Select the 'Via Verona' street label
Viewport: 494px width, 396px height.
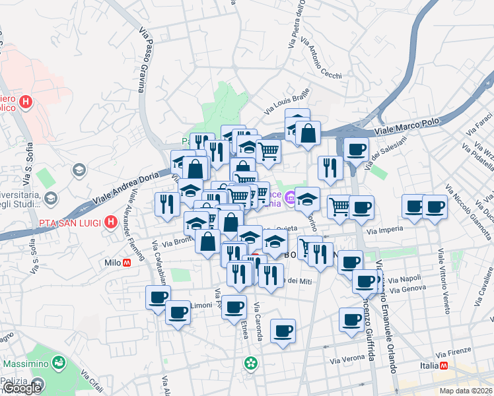347,359
